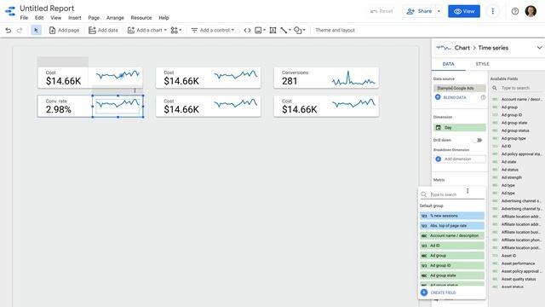545x307 pixels.
Task: Click Add dimension under Breakdown Dimension
Action: click(460, 159)
